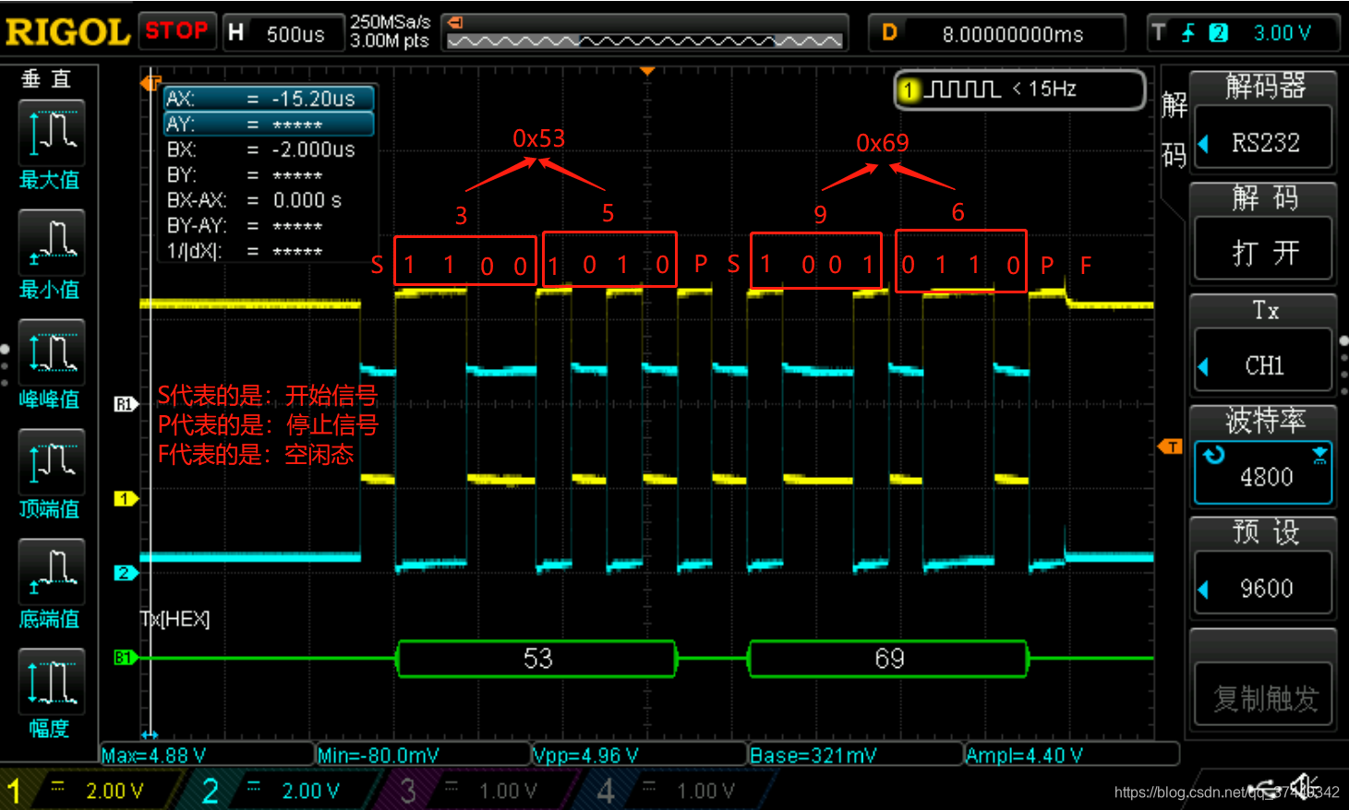Click the frequency counter < 15Hz box
Image resolution: width=1349 pixels, height=810 pixels.
[x=1020, y=89]
